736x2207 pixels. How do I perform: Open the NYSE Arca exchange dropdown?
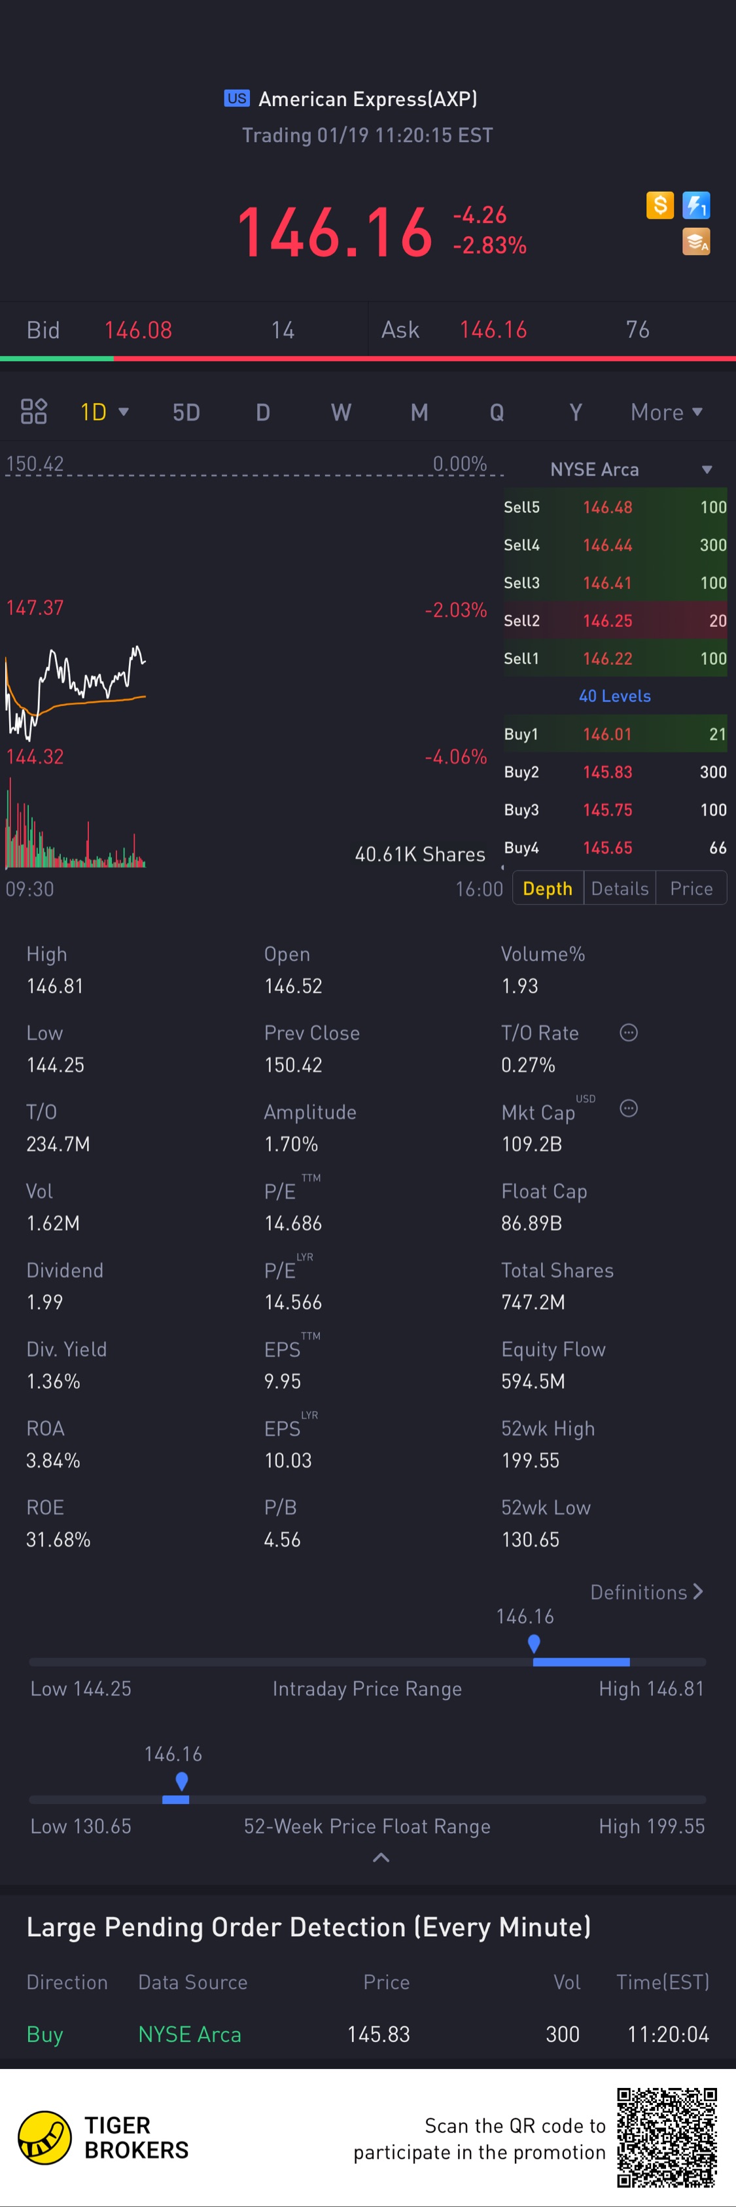pos(630,470)
